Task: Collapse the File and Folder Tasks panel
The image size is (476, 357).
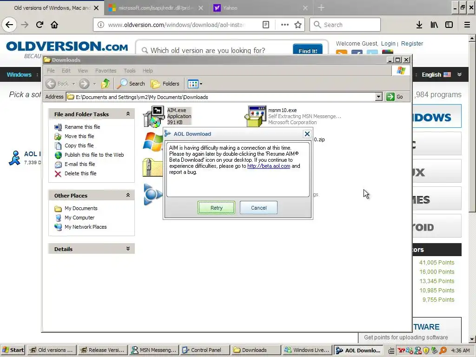Action: point(128,114)
